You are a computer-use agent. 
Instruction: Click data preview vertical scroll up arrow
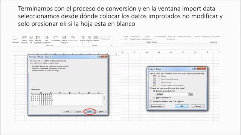(104, 96)
